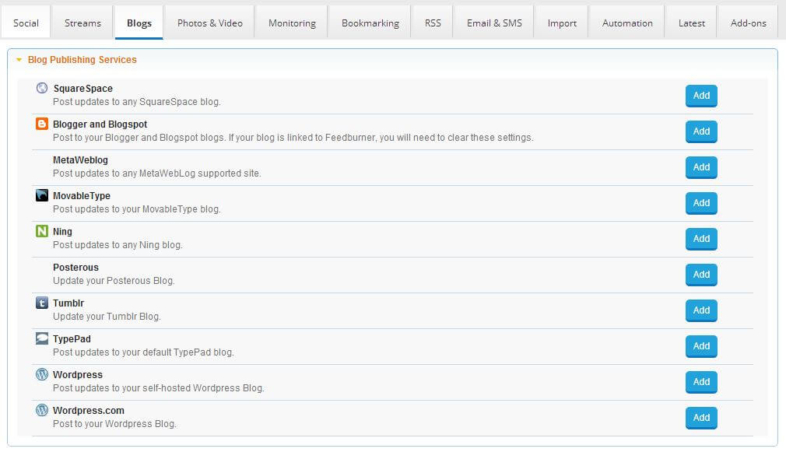The image size is (786, 452).
Task: Go to the Monitoring tab
Action: click(x=292, y=23)
